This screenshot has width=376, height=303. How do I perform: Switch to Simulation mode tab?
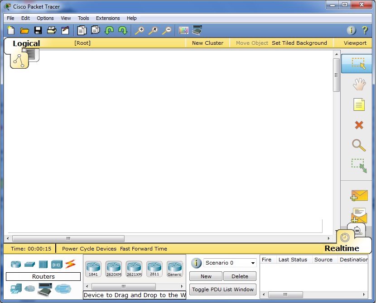pyautogui.click(x=358, y=230)
